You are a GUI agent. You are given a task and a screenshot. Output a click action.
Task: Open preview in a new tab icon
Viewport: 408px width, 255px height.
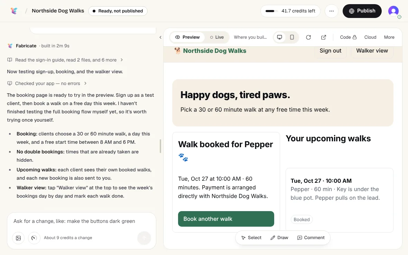point(323,37)
